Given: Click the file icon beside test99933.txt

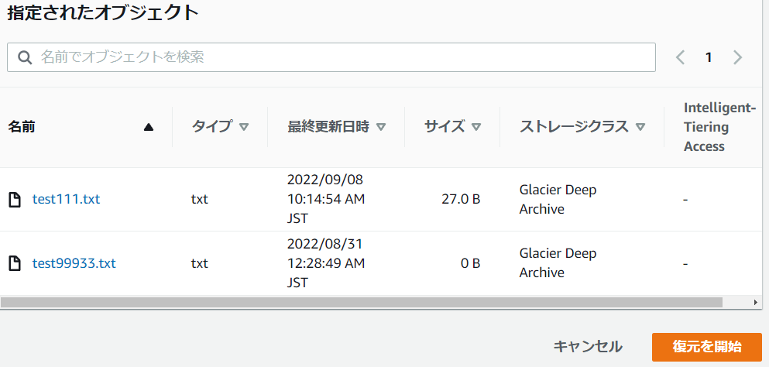Looking at the screenshot, I should [x=14, y=263].
